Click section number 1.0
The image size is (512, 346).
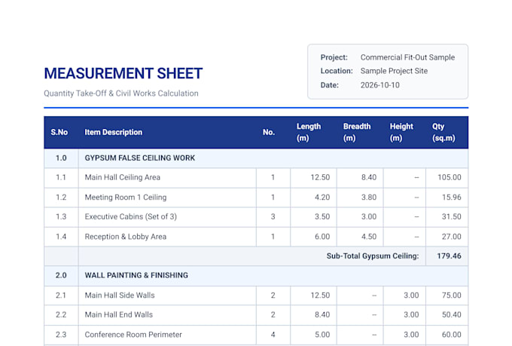pyautogui.click(x=61, y=158)
